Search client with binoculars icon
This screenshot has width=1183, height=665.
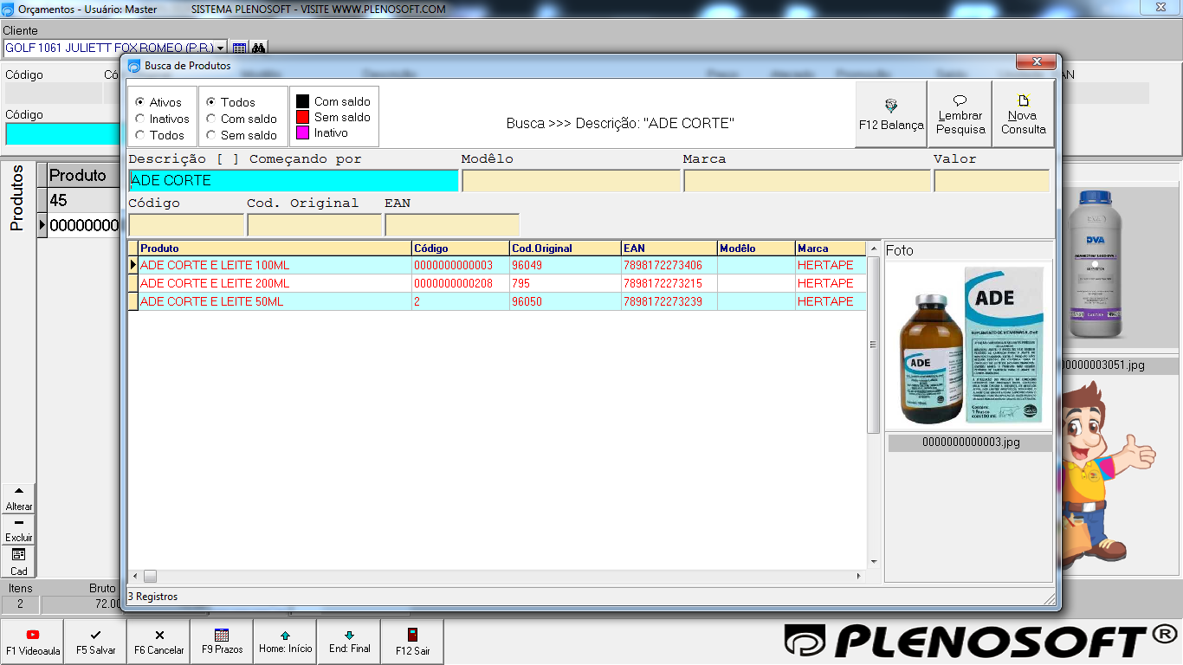258,48
